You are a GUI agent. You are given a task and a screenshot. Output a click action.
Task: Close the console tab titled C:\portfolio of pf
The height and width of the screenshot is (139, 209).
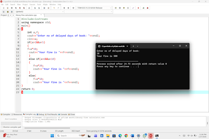(x=127, y=46)
